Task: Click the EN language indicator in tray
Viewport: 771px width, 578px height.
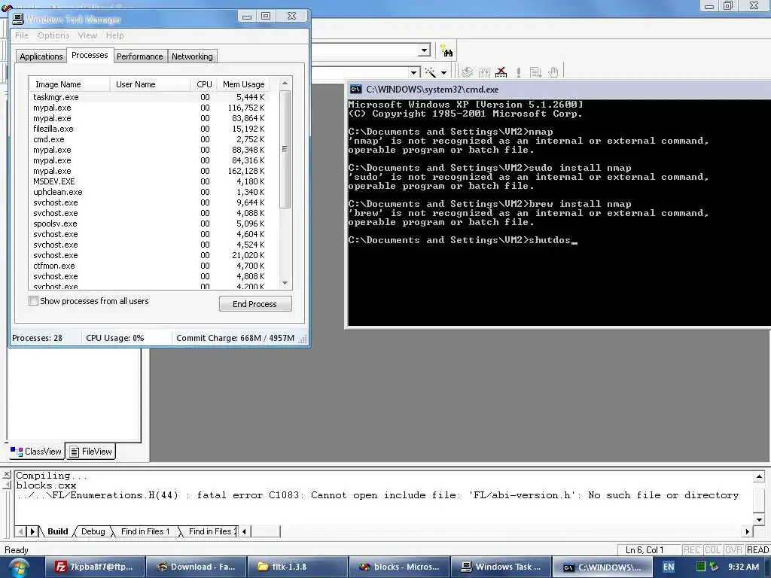Action: pyautogui.click(x=669, y=567)
